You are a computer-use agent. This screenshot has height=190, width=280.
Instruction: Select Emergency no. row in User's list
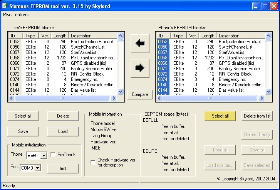pyautogui.click(x=63, y=79)
